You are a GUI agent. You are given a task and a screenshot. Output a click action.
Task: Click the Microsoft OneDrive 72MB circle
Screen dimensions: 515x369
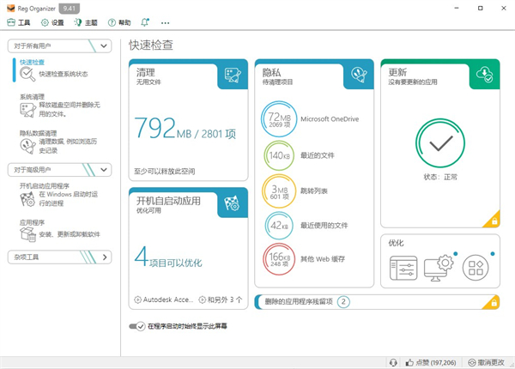280,121
